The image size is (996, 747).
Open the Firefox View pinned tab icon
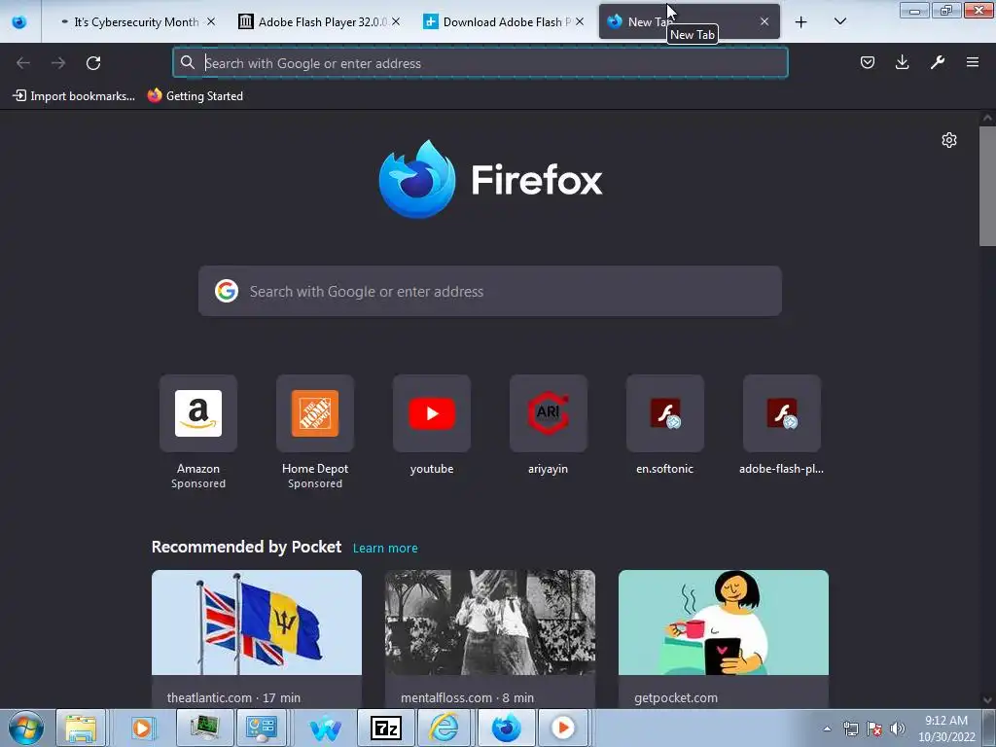(x=19, y=22)
